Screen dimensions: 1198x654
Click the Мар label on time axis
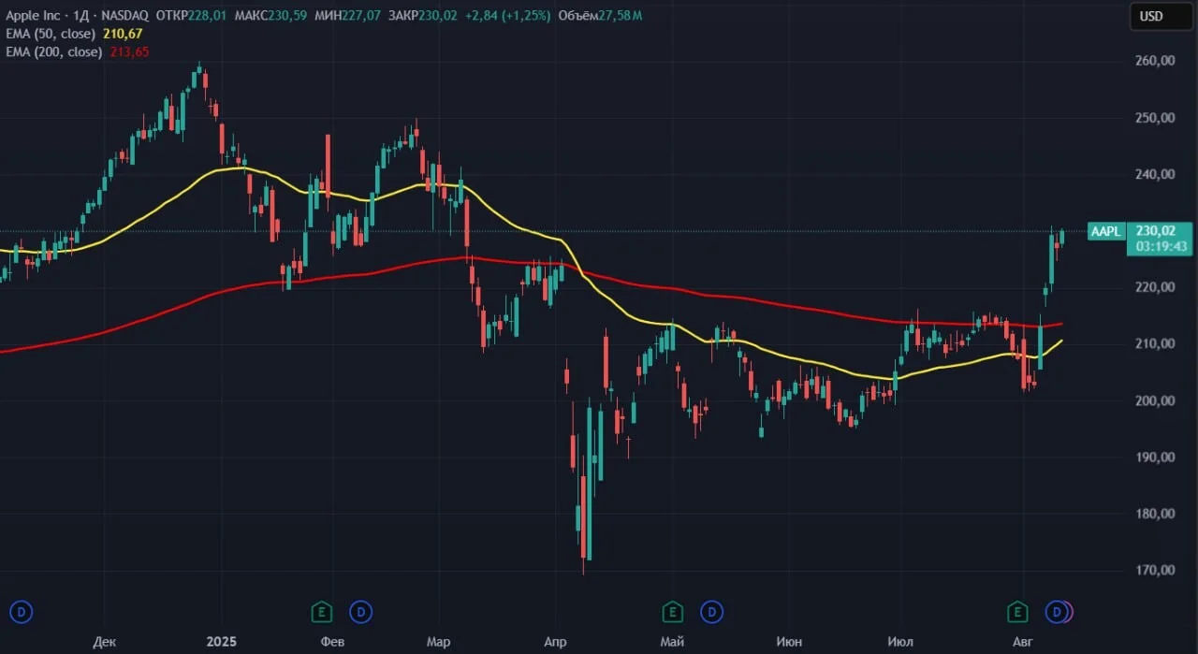click(438, 642)
